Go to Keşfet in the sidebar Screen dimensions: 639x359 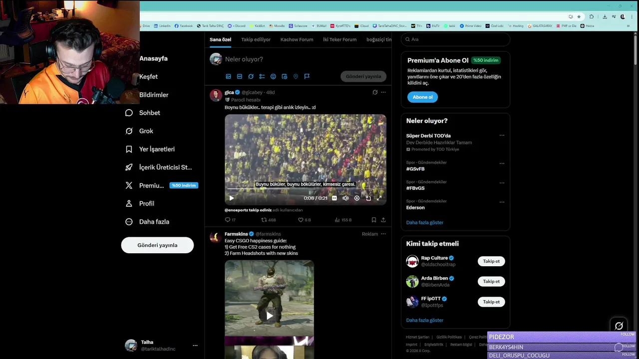(148, 77)
